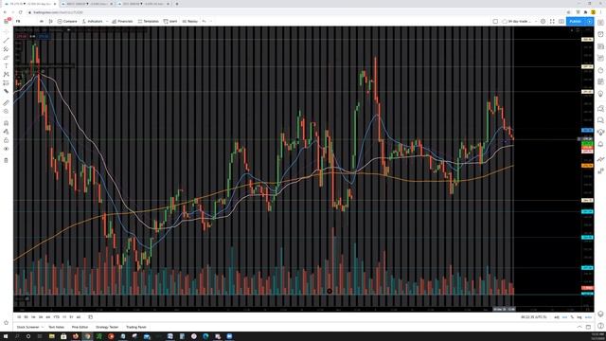Image resolution: width=606 pixels, height=341 pixels.
Task: Select the all date range
Action: 79,317
